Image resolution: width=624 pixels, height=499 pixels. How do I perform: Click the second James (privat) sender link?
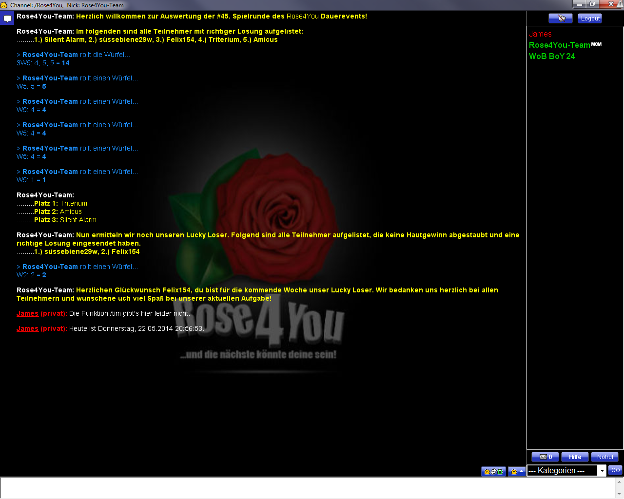(x=27, y=329)
